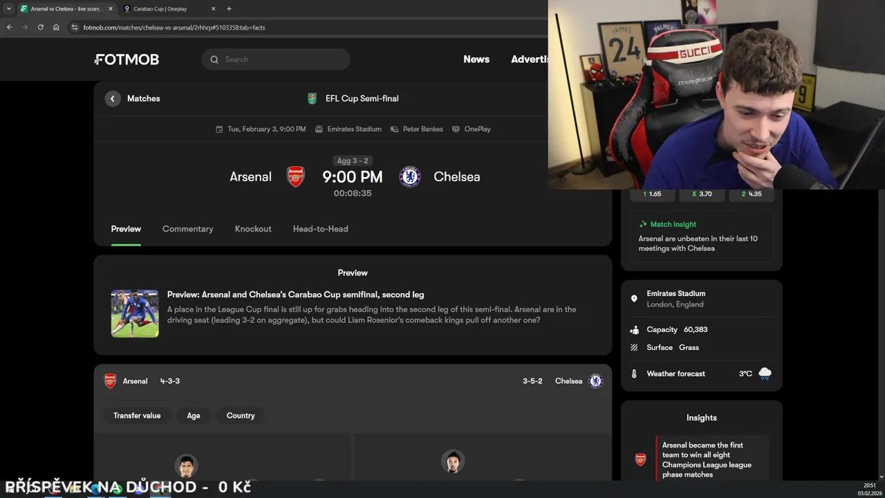Switch to the Knockout tab
Image resolution: width=885 pixels, height=498 pixels.
pyautogui.click(x=253, y=229)
